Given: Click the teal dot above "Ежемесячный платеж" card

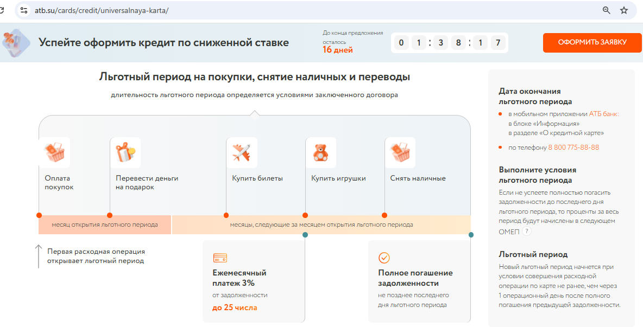Looking at the screenshot, I should coord(305,235).
